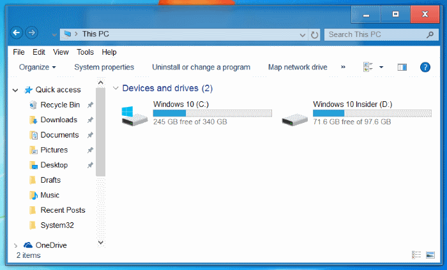This screenshot has width=447, height=270.
Task: Open the Edit menu
Action: click(x=39, y=52)
